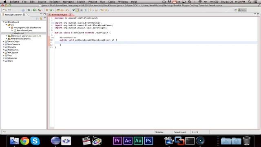Click the Open Task icon in toolbar
The width and height of the screenshot is (261, 147).
coord(62,10)
